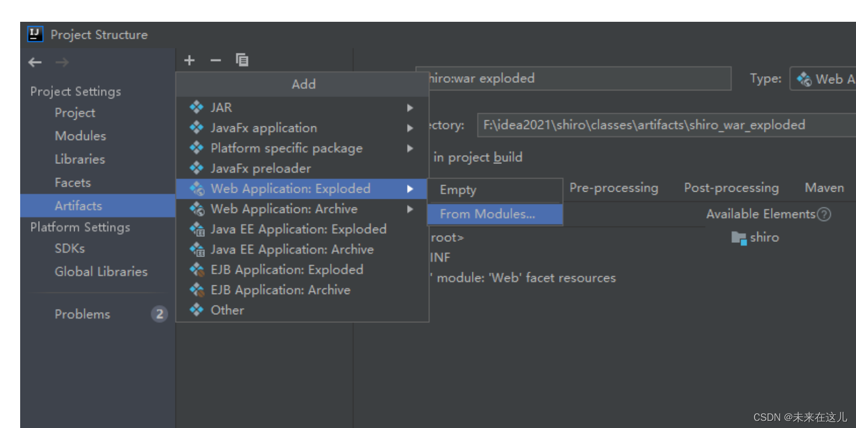Open Libraries in Project Settings
The image size is (856, 428).
coord(80,160)
